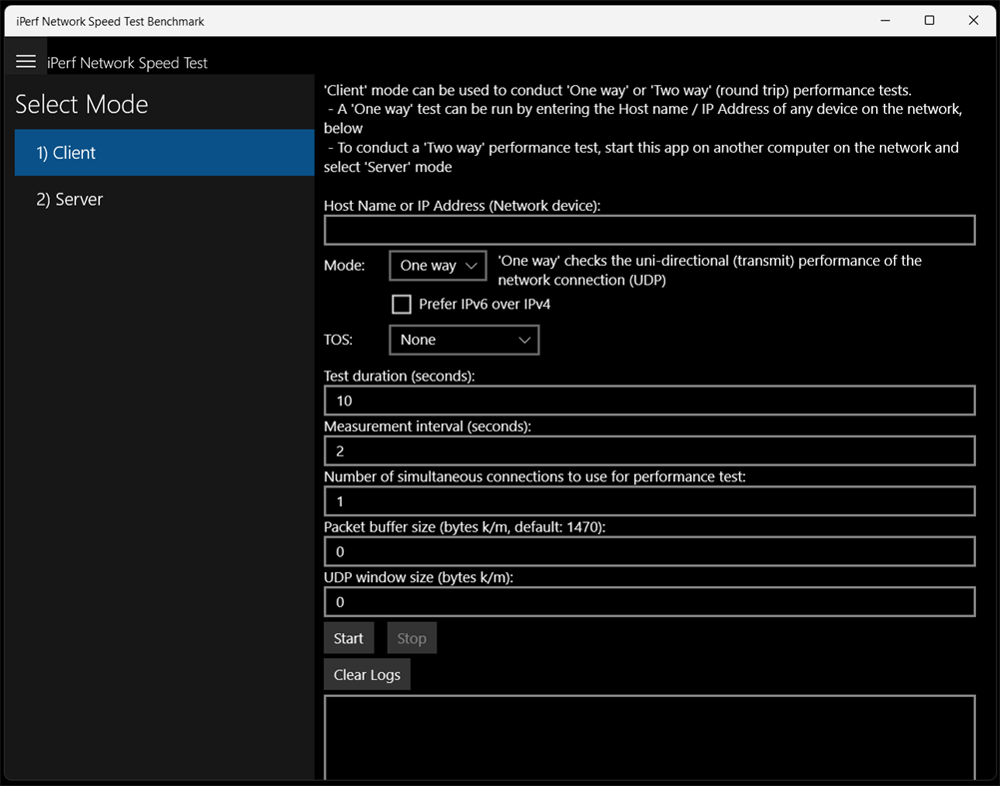1000x786 pixels.
Task: Expand the TOS dropdown set to 'None'
Action: (464, 340)
